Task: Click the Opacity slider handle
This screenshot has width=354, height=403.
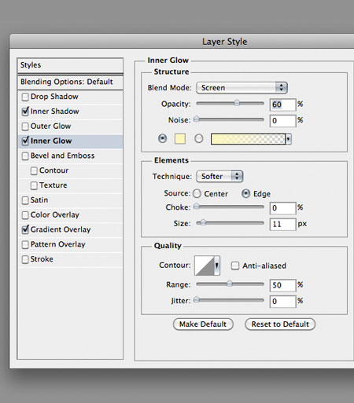Action: point(237,103)
